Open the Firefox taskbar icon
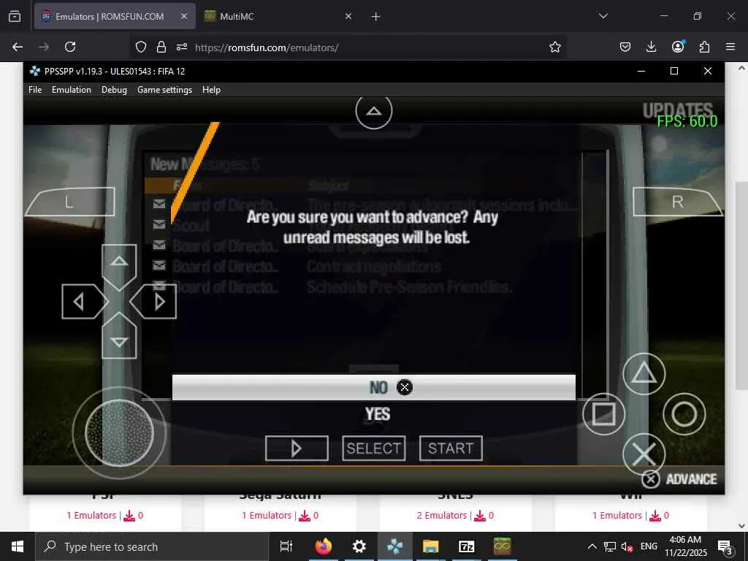This screenshot has height=561, width=748. pyautogui.click(x=324, y=546)
